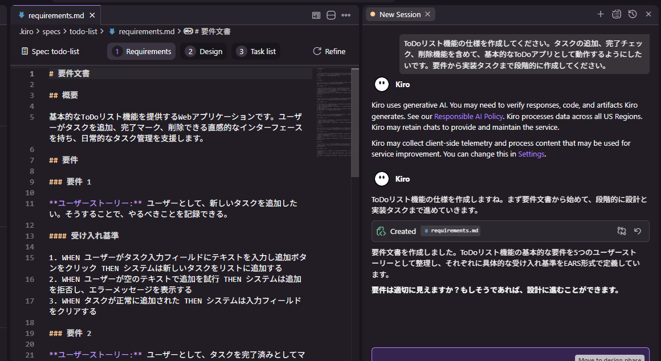Click the Kiro avatar icon
This screenshot has height=361, width=661.
[x=381, y=84]
